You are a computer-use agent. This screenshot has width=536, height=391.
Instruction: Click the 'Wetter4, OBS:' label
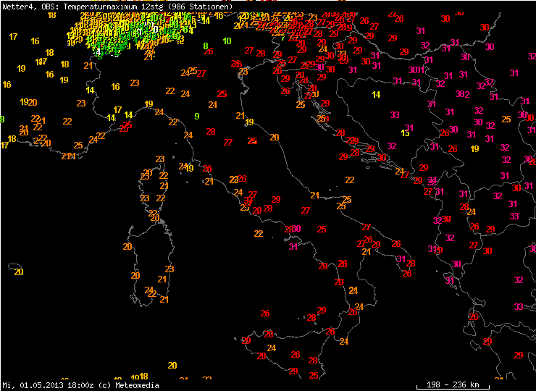[31, 7]
